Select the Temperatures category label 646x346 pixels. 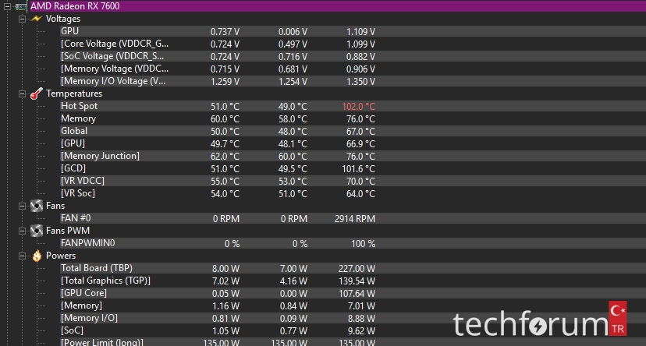click(x=74, y=94)
